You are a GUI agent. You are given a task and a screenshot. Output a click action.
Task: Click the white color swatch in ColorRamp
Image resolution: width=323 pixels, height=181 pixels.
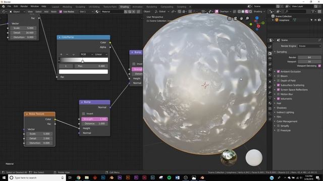(x=83, y=71)
